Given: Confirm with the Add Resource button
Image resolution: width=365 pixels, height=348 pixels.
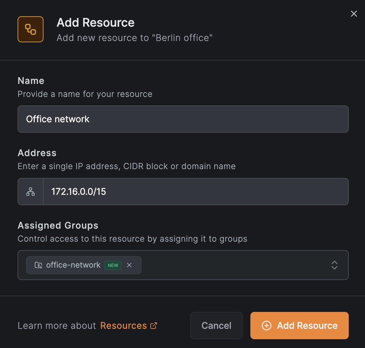Looking at the screenshot, I should pos(299,326).
